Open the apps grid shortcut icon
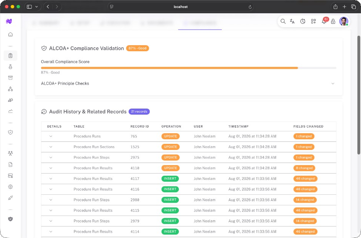 point(313,21)
